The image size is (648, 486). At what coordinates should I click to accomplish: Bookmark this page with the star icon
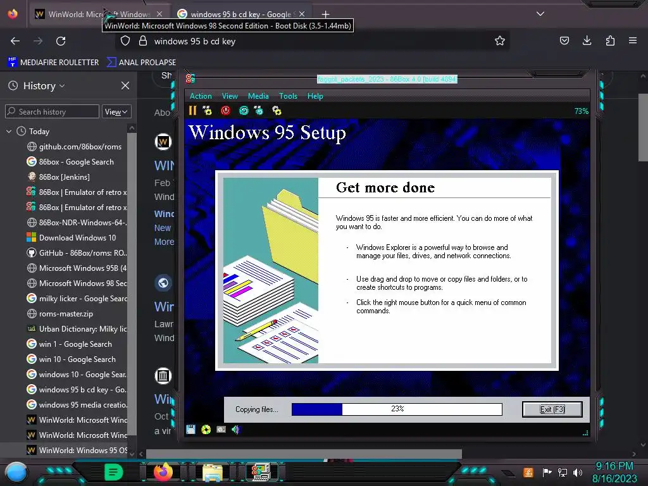(500, 40)
